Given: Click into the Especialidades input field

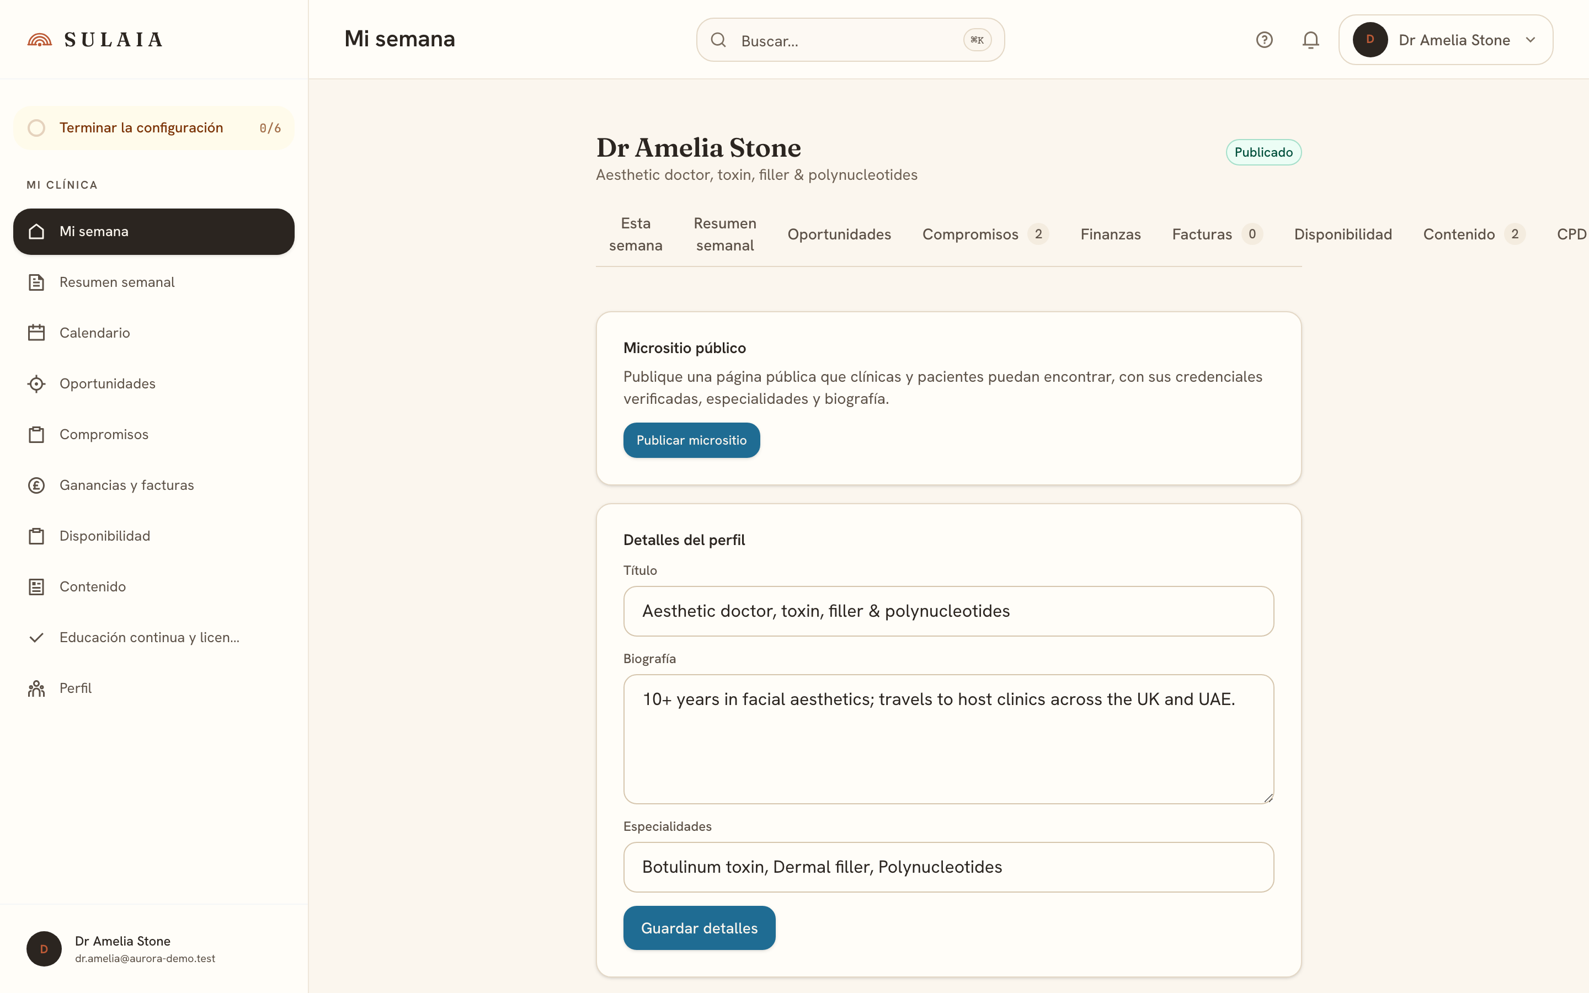Looking at the screenshot, I should click(948, 867).
